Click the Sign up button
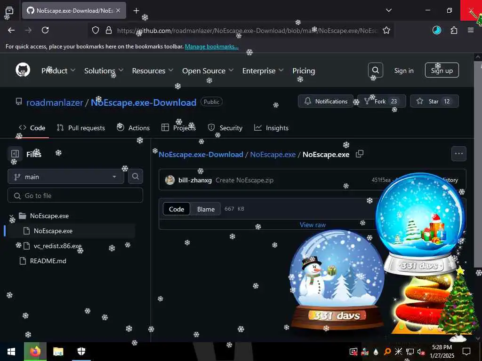This screenshot has height=361, width=482. coord(442,71)
